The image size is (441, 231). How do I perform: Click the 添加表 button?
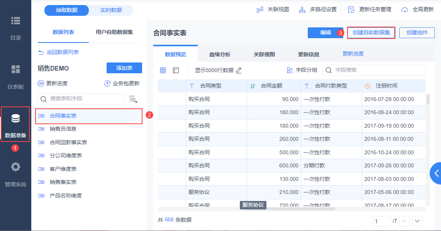tap(124, 68)
